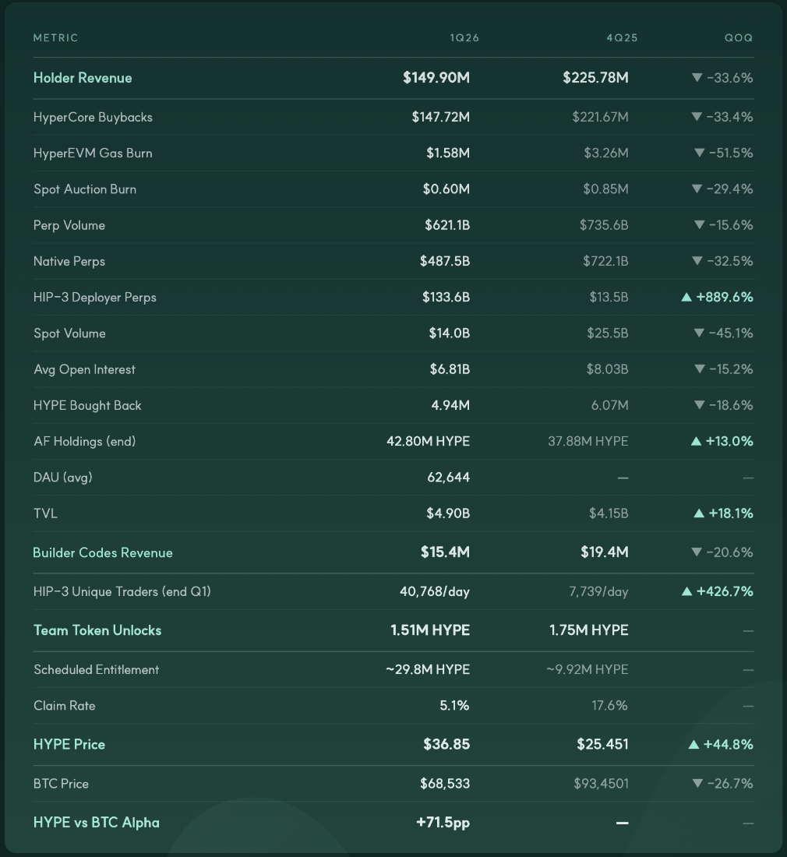The width and height of the screenshot is (787, 857).
Task: Select the Team Token Unlocks label
Action: [x=97, y=631]
